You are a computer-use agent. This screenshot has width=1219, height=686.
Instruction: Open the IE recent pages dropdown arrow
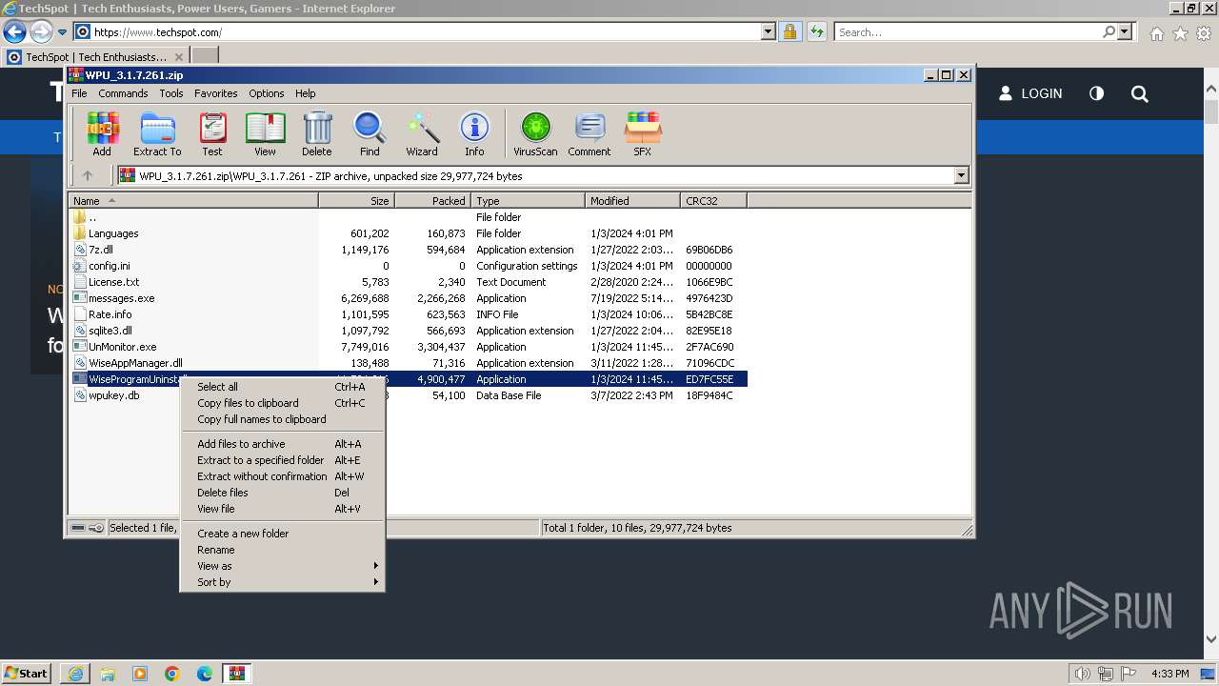click(62, 32)
